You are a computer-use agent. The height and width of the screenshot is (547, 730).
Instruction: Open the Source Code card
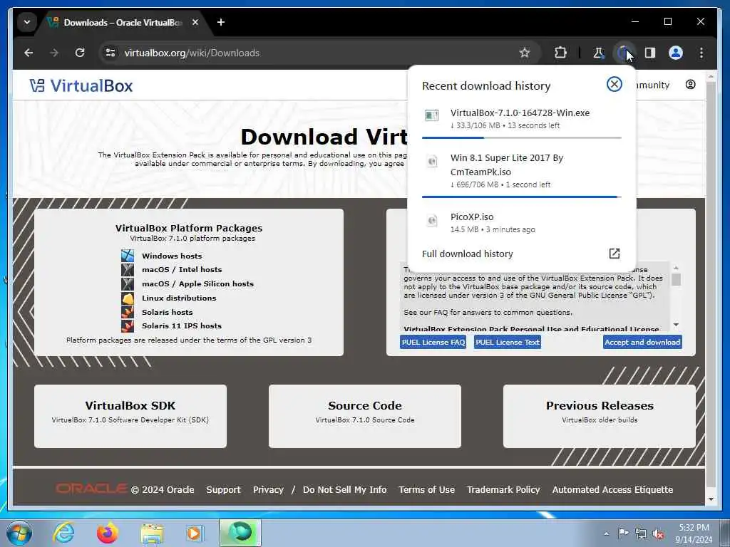[365, 416]
